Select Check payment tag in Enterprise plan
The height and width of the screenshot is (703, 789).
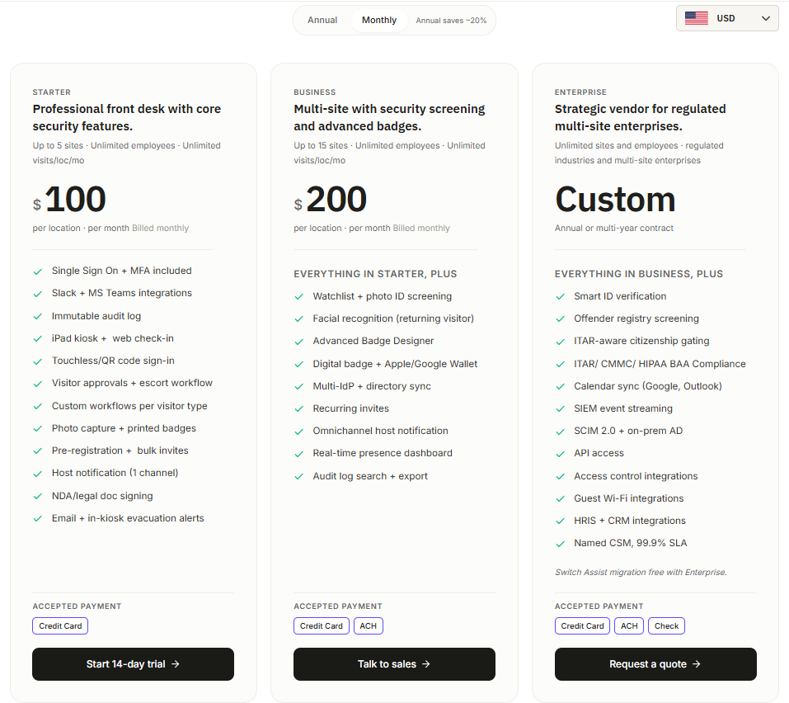tap(666, 626)
